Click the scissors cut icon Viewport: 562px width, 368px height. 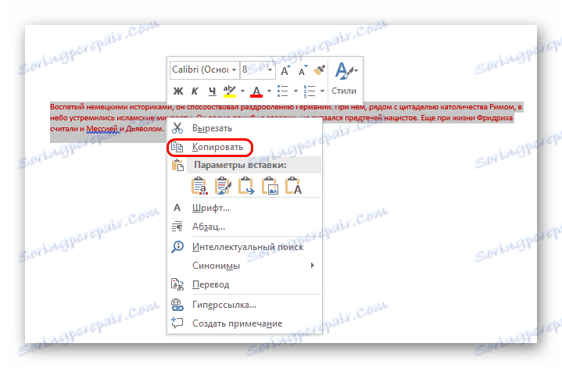(x=177, y=128)
